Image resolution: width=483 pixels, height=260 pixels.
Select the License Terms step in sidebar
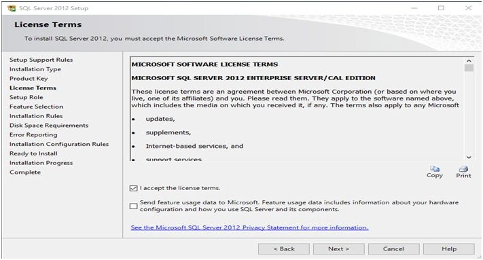pyautogui.click(x=33, y=88)
